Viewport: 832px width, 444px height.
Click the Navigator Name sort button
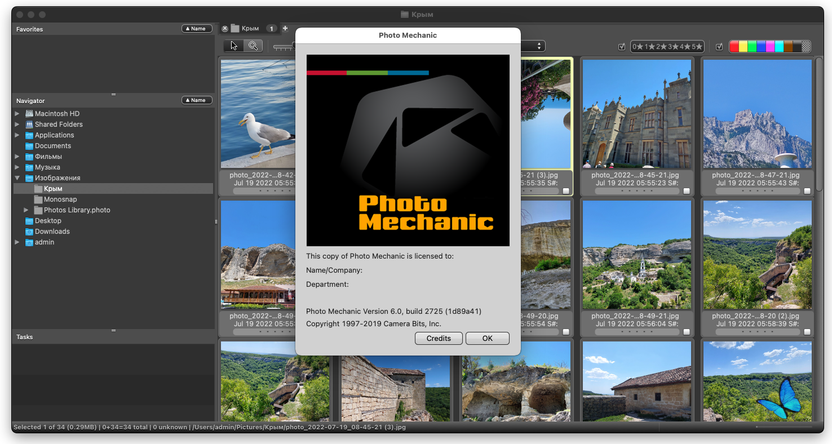pos(197,100)
